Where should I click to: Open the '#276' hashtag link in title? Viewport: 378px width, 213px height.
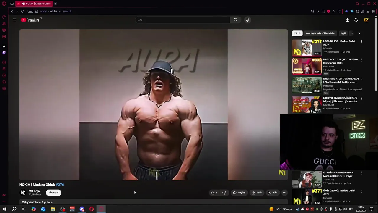pyautogui.click(x=60, y=185)
